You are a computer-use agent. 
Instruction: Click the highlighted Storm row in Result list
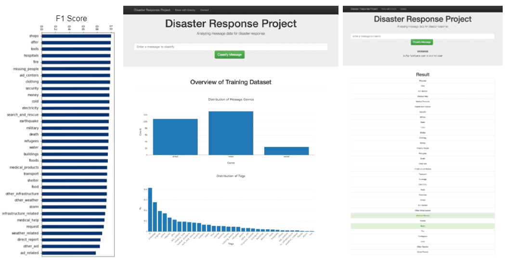422,226
